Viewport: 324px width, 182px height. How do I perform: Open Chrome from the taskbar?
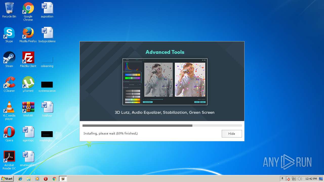pos(54,179)
